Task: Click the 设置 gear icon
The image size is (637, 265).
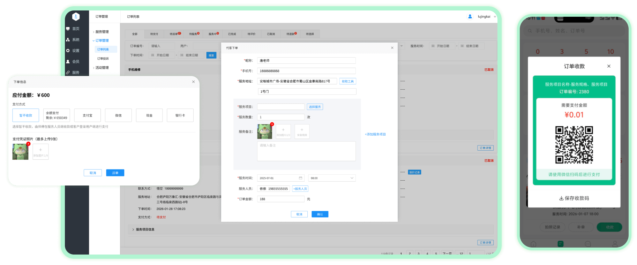Action: (x=68, y=51)
